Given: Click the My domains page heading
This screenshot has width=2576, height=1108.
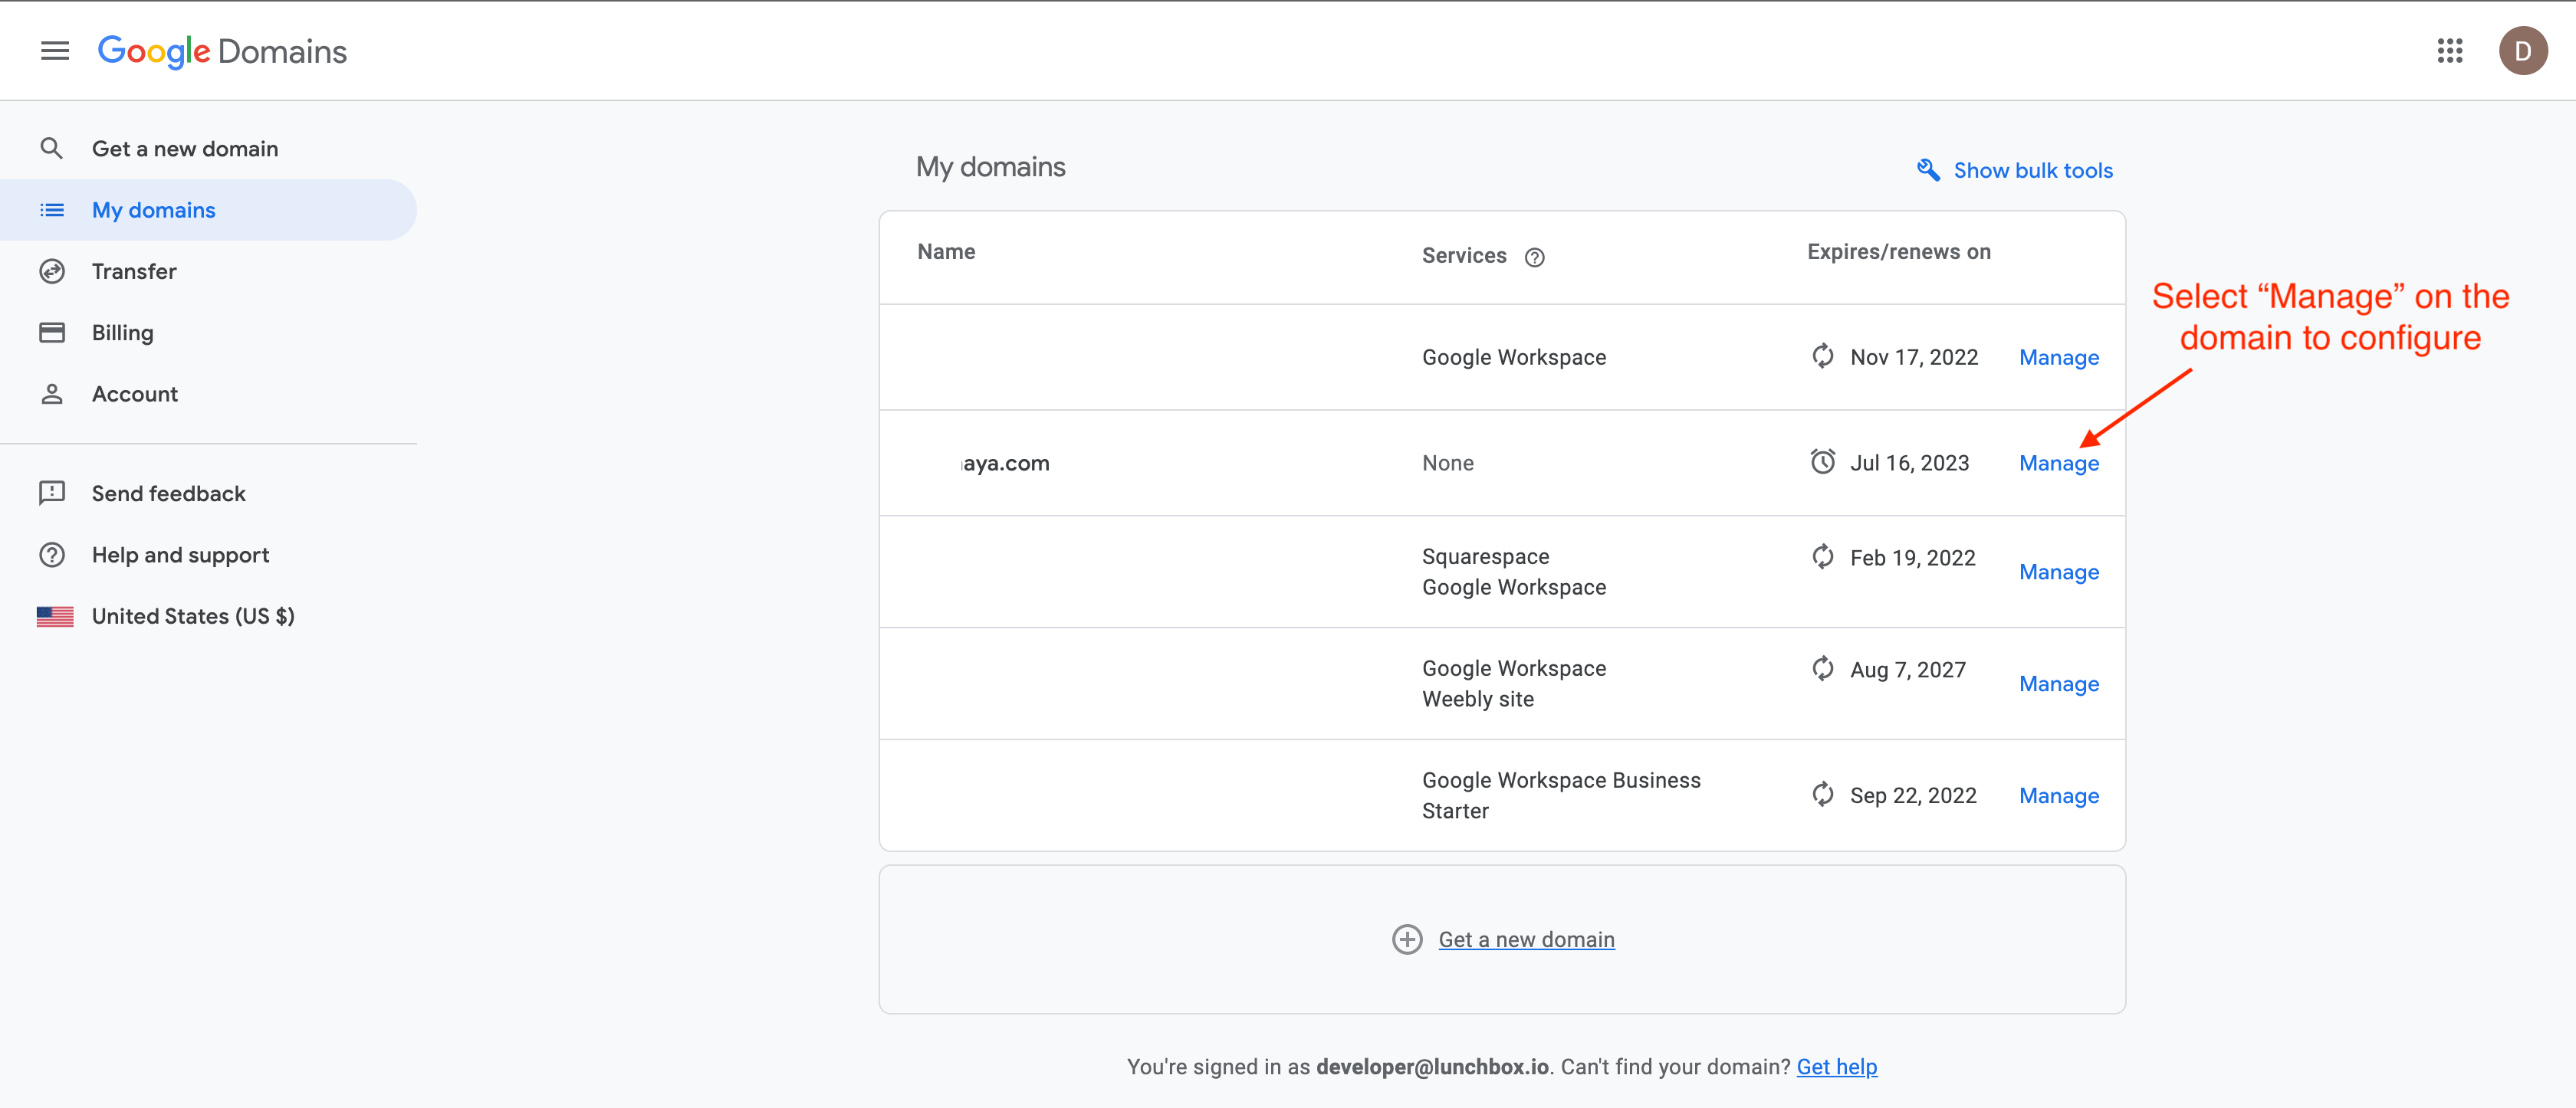Looking at the screenshot, I should 990,167.
